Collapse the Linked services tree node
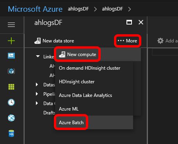The image size is (178, 144). pyautogui.click(x=38, y=56)
